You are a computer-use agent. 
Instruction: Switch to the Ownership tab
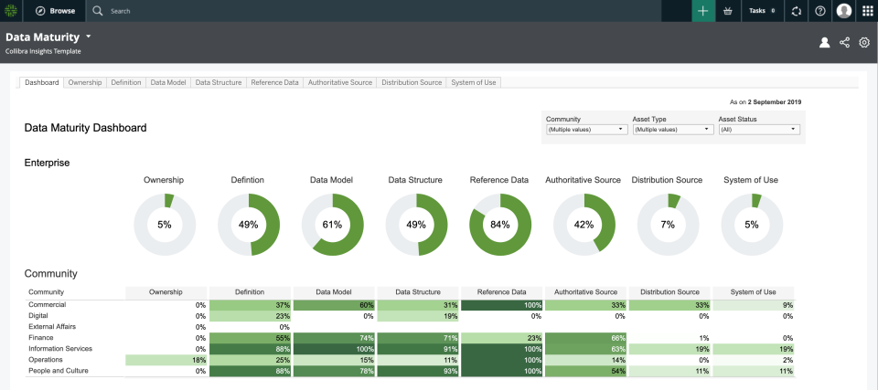click(x=85, y=82)
